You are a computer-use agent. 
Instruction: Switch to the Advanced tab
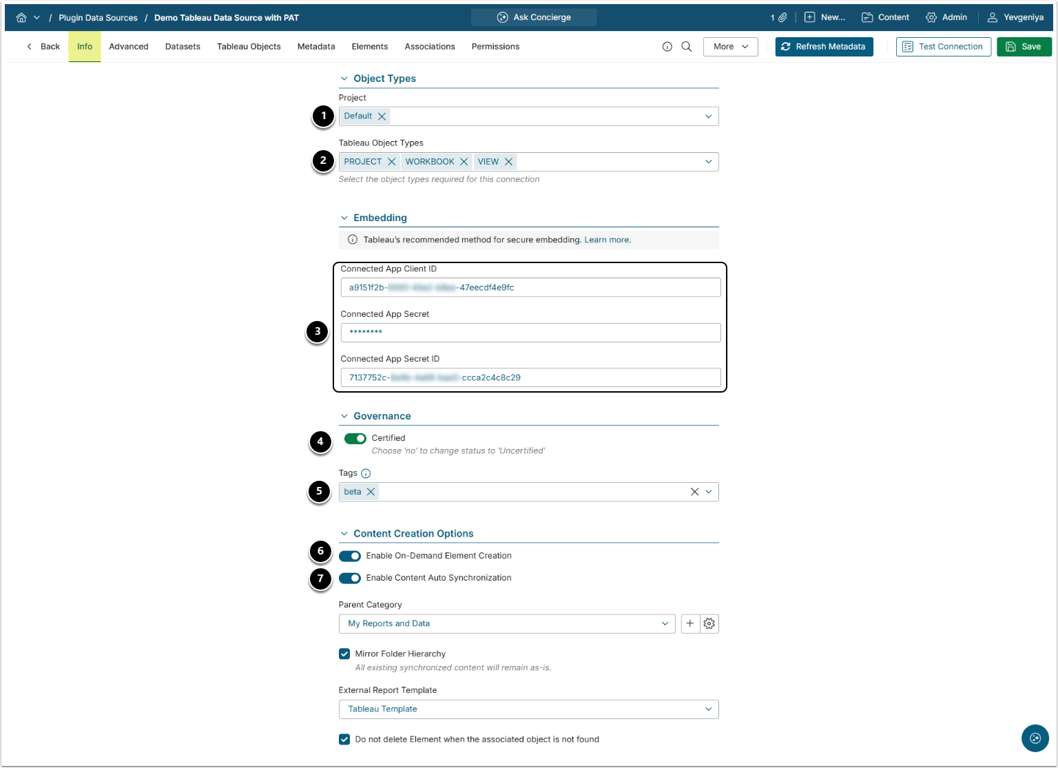coord(129,47)
